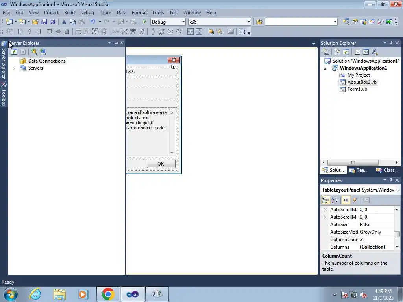Collapse the WindowsApplication1 project node
Screen dimensions: 403x302
coord(325,68)
